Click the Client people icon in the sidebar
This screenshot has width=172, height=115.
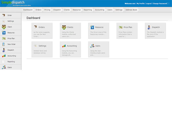click(4, 27)
